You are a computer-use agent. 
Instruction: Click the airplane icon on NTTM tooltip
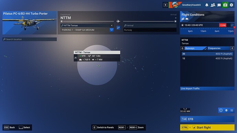coord(76,58)
